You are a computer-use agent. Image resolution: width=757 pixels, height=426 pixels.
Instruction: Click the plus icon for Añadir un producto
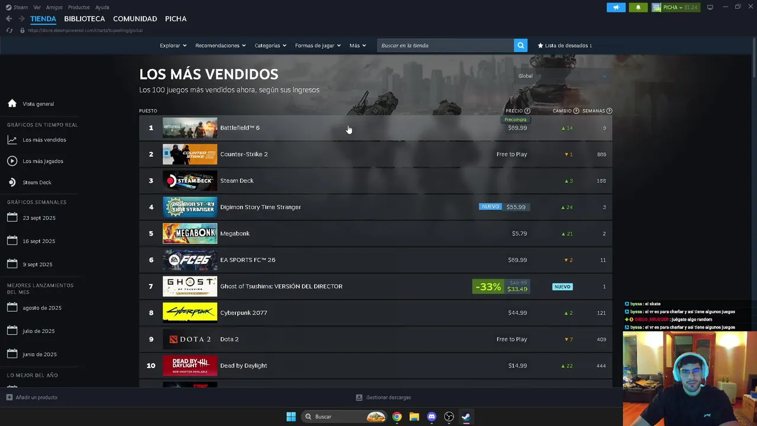[9, 397]
